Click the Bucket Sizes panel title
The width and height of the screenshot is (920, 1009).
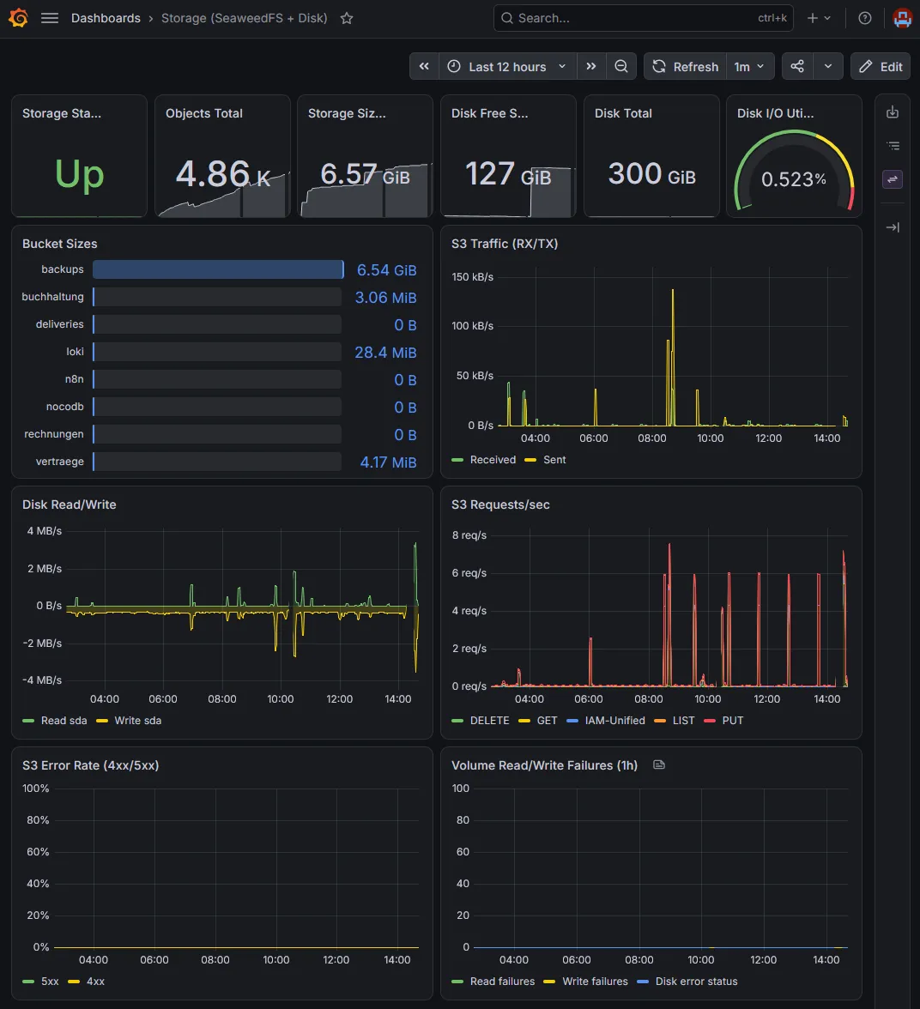pyautogui.click(x=60, y=244)
